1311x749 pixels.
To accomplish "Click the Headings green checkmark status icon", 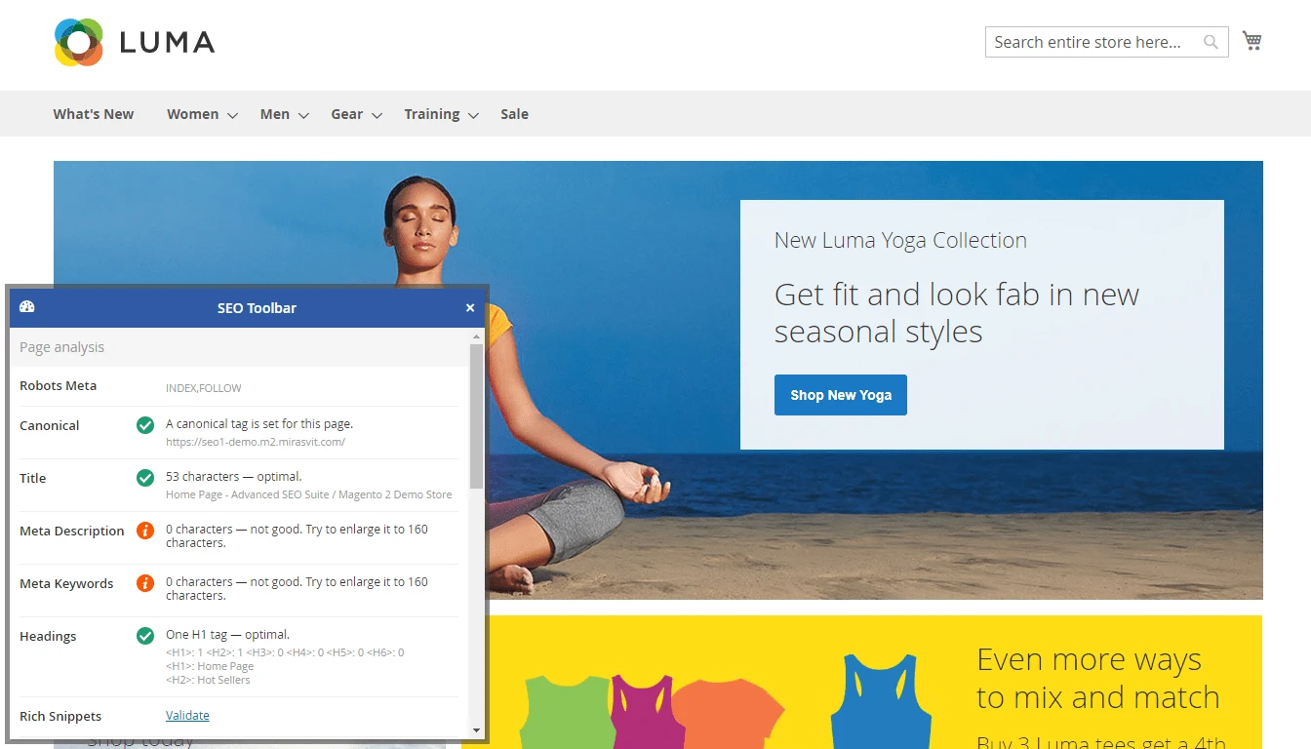I will tap(145, 636).
